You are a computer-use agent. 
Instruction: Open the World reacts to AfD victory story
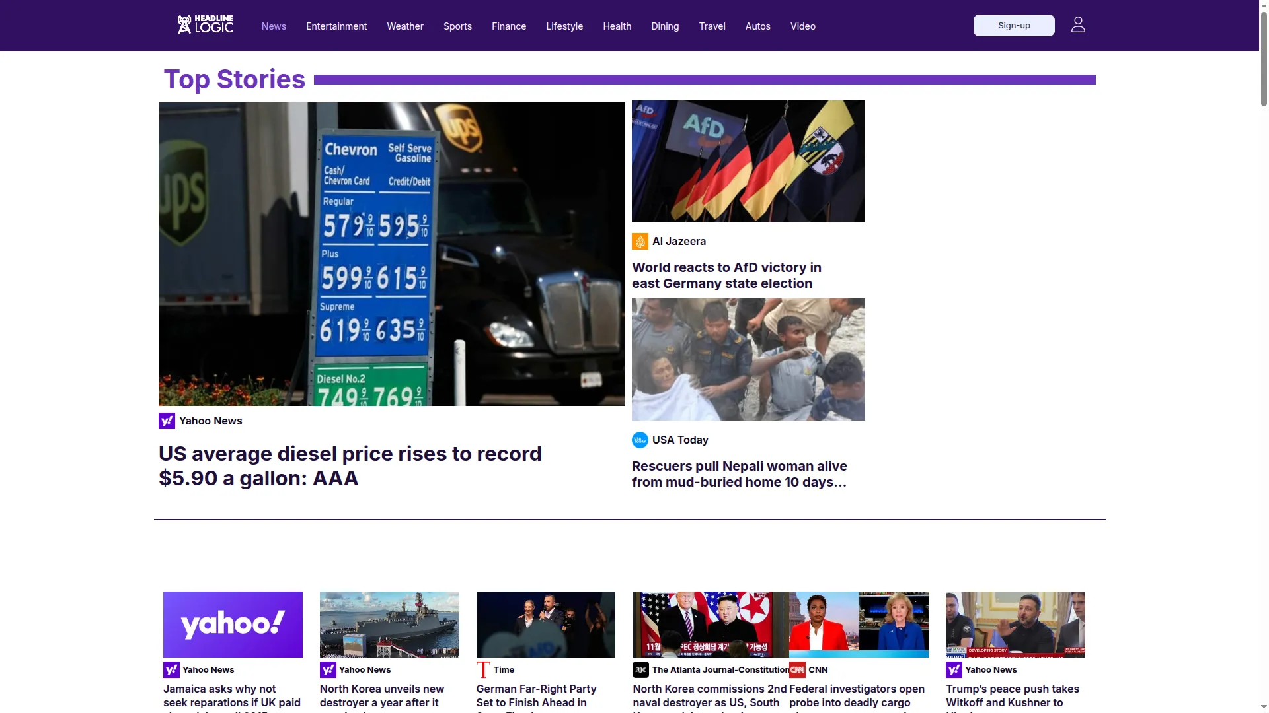pos(726,275)
